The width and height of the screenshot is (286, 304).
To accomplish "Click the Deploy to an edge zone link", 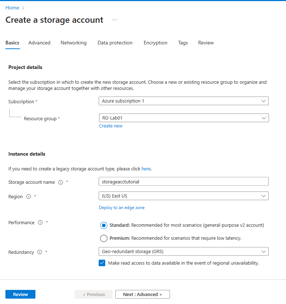I will [121, 208].
